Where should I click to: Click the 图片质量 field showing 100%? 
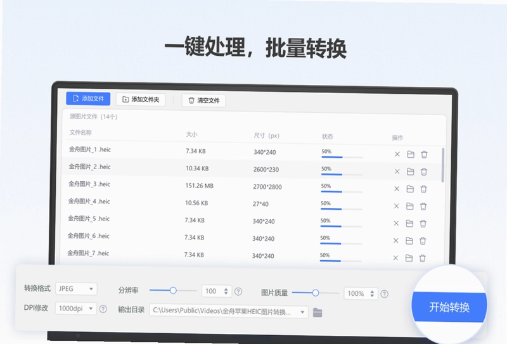[x=361, y=293]
